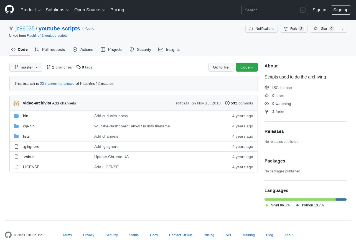Click the star icon beside 0 stars
The image size is (356, 252).
267,96
